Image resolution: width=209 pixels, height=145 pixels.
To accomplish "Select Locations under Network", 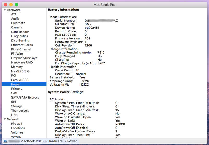I will [18, 128].
